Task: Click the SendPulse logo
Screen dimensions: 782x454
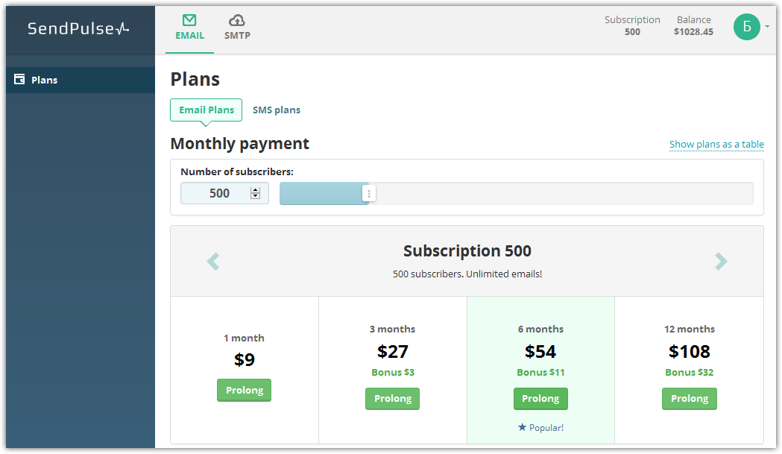Action: (78, 28)
